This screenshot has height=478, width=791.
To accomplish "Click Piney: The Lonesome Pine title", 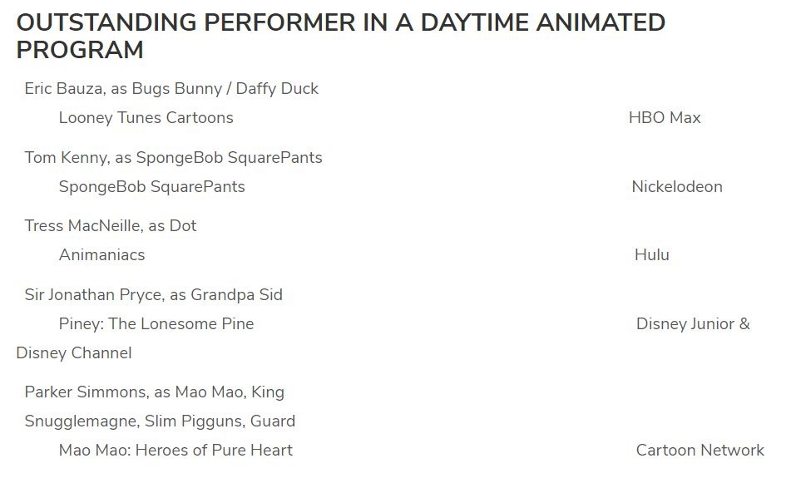I will pyautogui.click(x=156, y=324).
